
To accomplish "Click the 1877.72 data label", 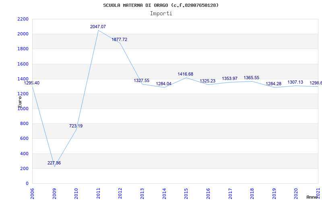I will coord(120,39).
